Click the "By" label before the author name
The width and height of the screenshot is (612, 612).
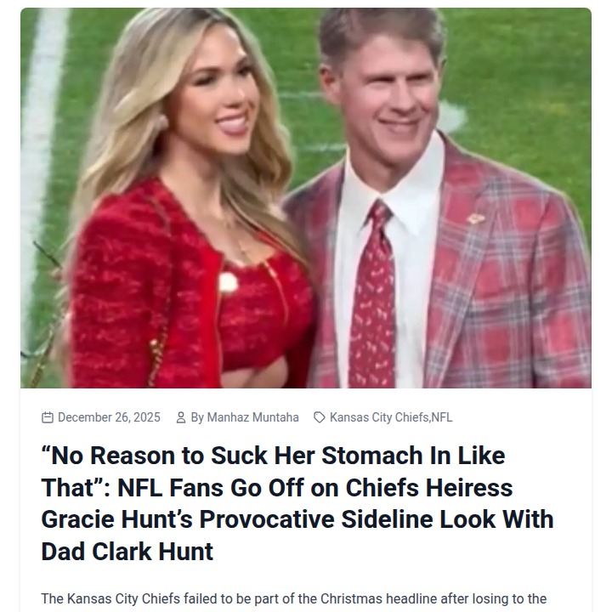tap(197, 417)
